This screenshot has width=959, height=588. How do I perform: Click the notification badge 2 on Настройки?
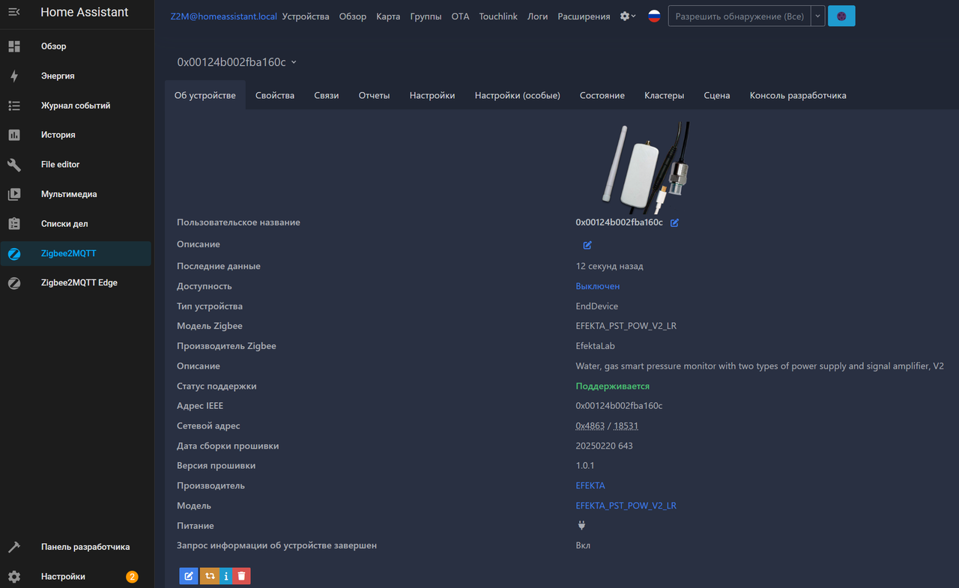(x=132, y=577)
